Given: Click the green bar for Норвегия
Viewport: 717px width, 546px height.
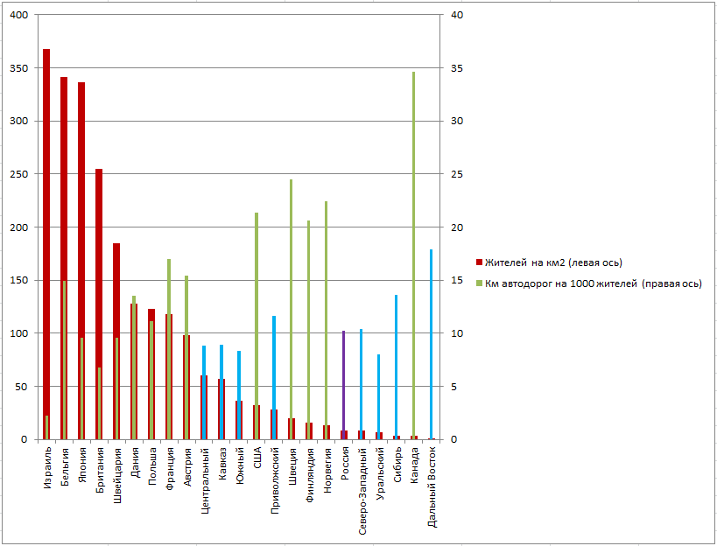Looking at the screenshot, I should [x=327, y=306].
